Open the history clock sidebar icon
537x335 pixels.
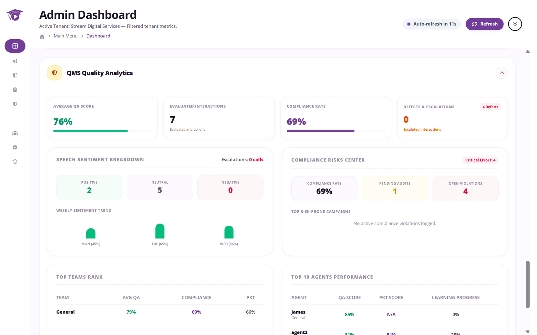15,161
